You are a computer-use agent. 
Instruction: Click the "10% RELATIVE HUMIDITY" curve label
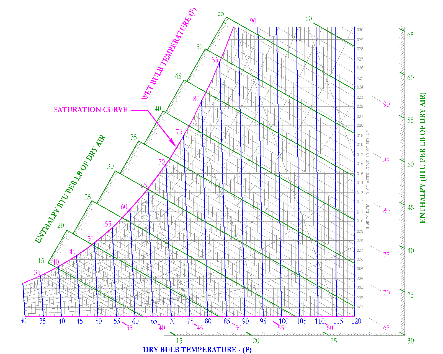click(162, 301)
